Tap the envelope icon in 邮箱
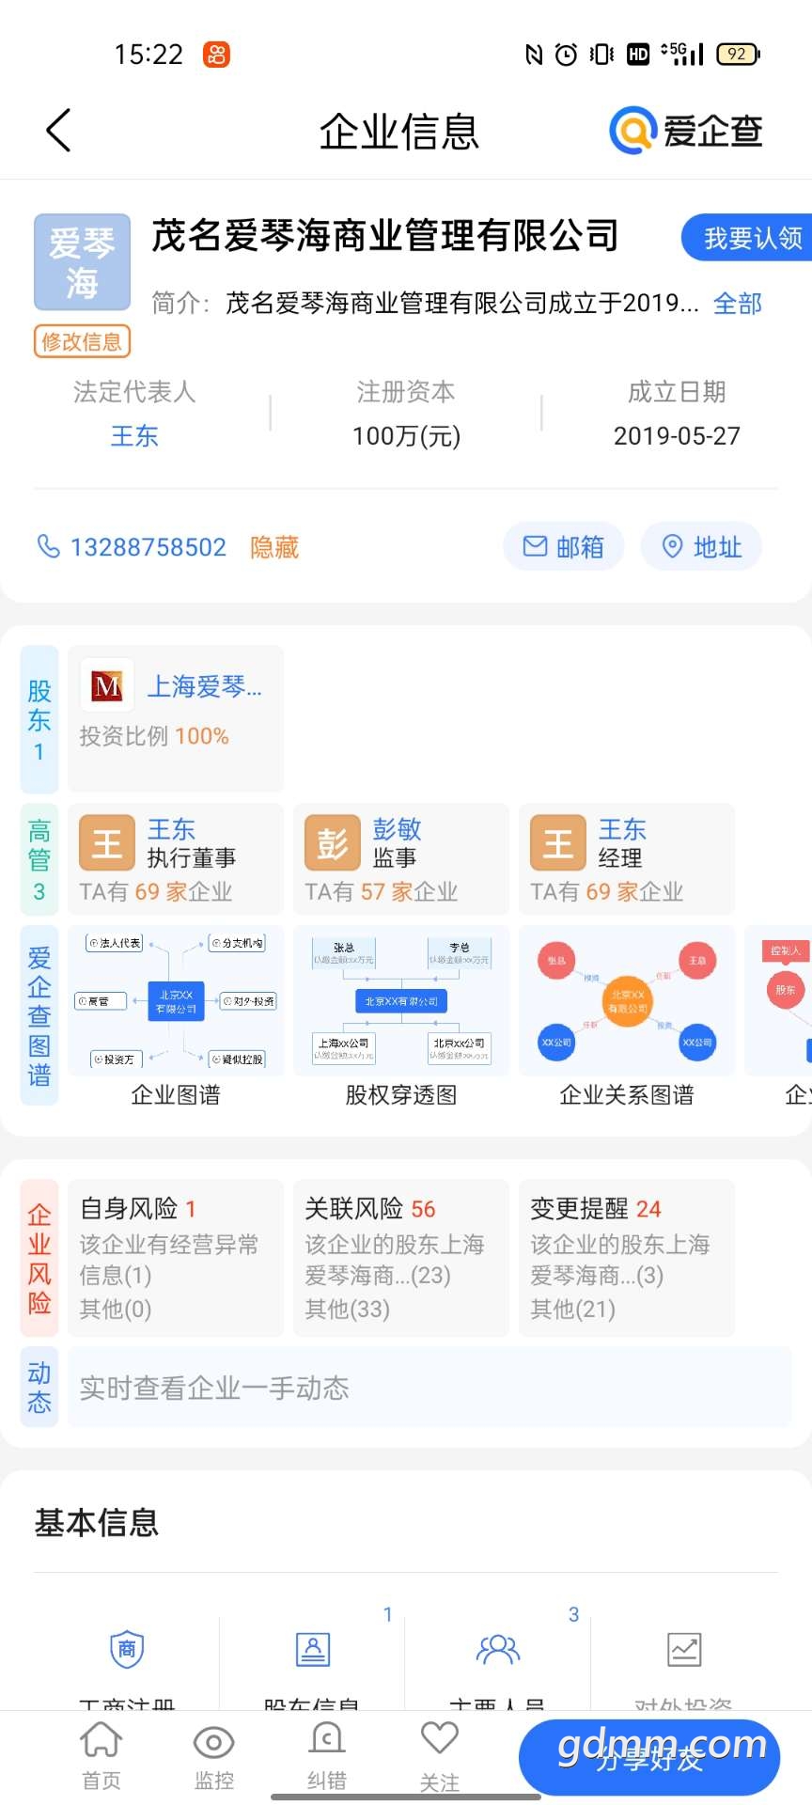The image size is (812, 1805). (x=535, y=546)
